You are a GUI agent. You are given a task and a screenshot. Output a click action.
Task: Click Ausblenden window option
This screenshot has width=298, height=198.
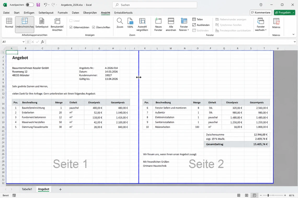(x=201, y=25)
